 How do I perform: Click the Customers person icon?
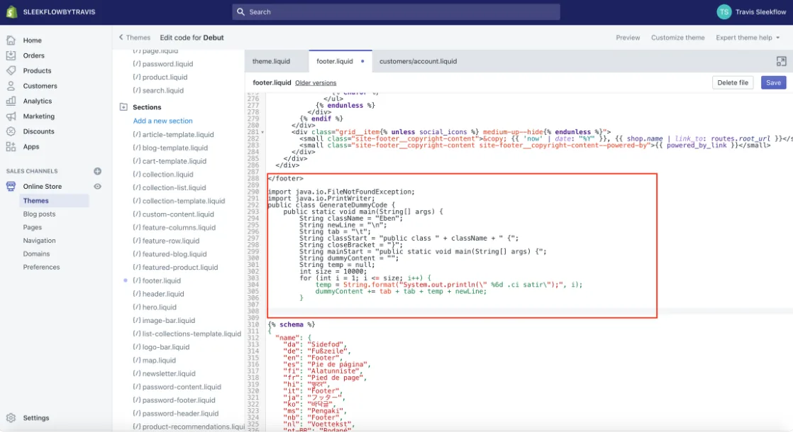pyautogui.click(x=11, y=85)
